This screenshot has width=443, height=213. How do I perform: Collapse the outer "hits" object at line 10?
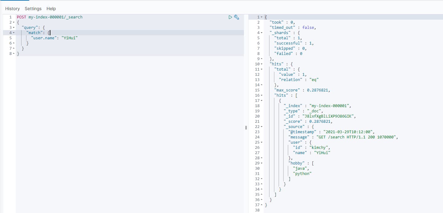tap(261, 64)
